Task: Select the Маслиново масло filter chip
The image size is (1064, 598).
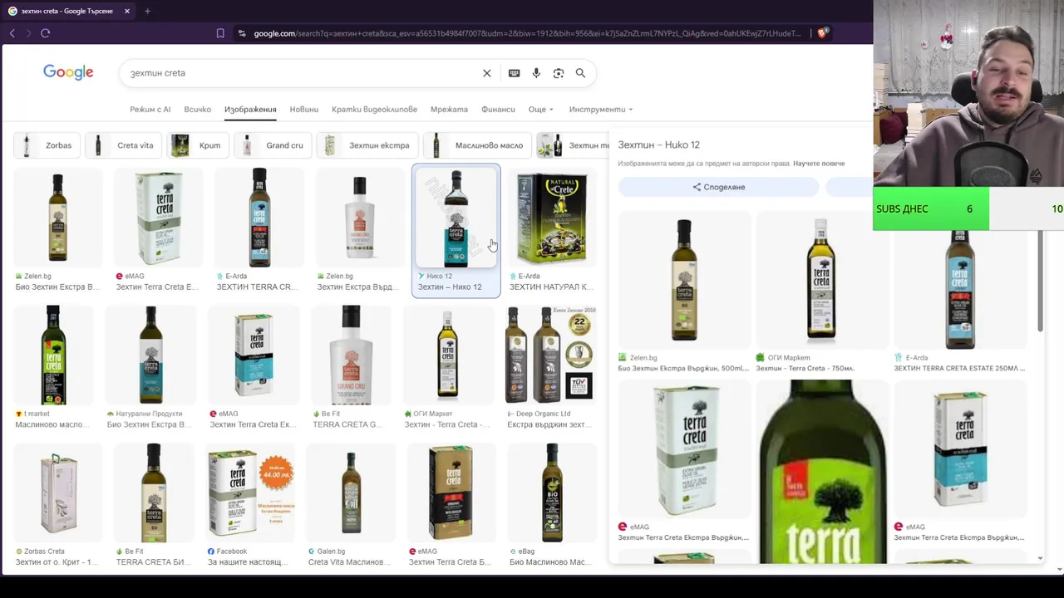Action: (x=477, y=145)
